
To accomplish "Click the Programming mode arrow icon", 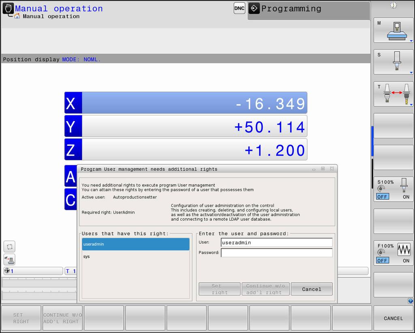I will pos(254,8).
